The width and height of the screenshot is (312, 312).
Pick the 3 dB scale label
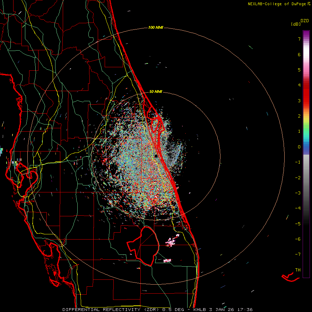(x=299, y=101)
